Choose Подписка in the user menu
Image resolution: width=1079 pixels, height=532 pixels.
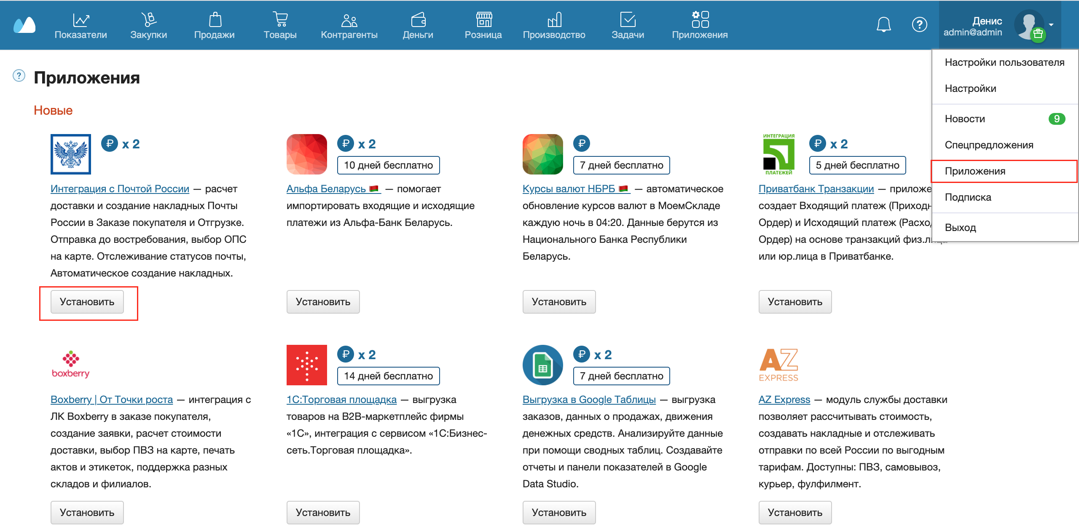(968, 197)
